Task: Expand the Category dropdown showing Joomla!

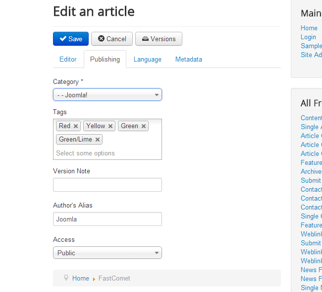Action: pos(107,95)
